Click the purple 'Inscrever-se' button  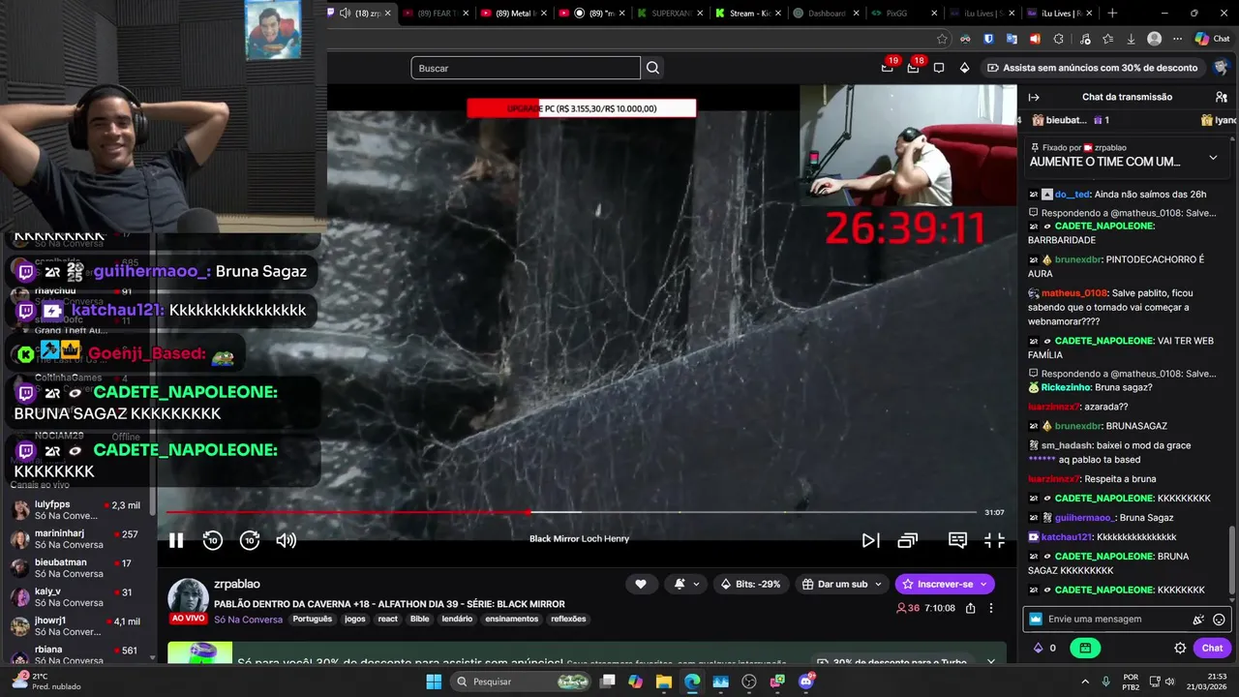pyautogui.click(x=944, y=584)
